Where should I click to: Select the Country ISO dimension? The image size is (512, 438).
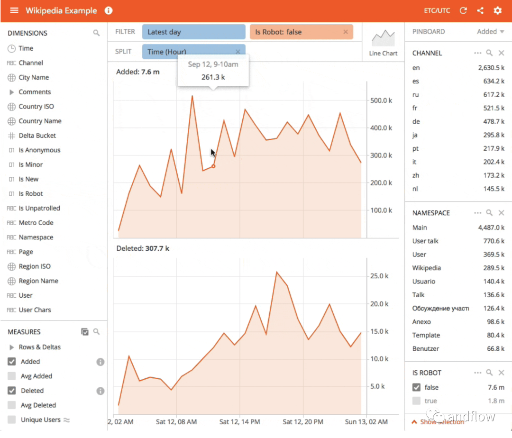(x=36, y=107)
